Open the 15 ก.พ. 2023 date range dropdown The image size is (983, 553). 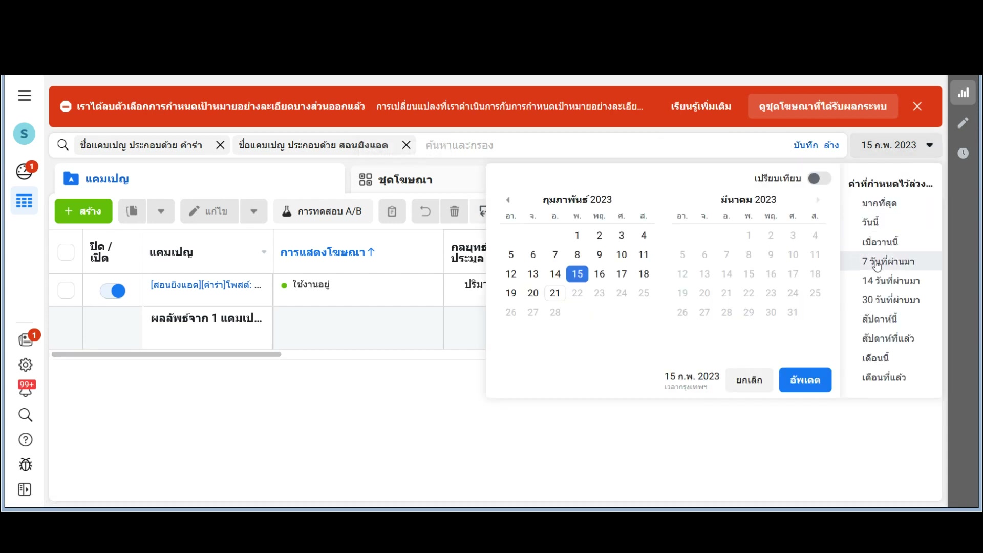(x=896, y=145)
